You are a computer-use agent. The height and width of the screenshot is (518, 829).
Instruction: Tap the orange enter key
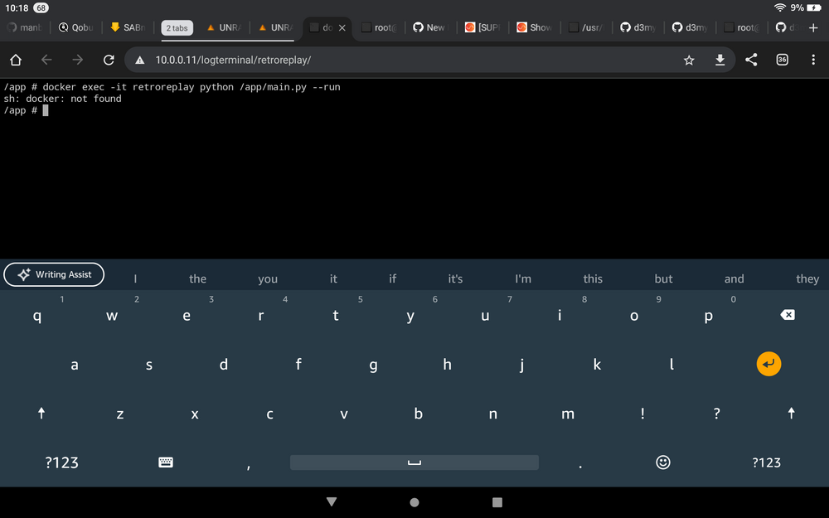(768, 364)
